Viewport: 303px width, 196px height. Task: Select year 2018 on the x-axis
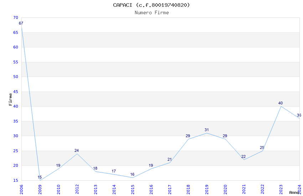(x=189, y=189)
